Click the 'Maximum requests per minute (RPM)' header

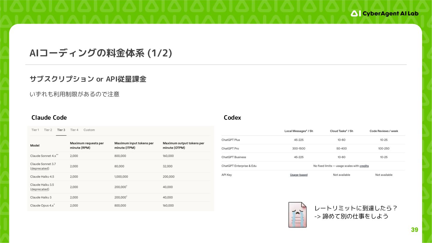(x=87, y=145)
